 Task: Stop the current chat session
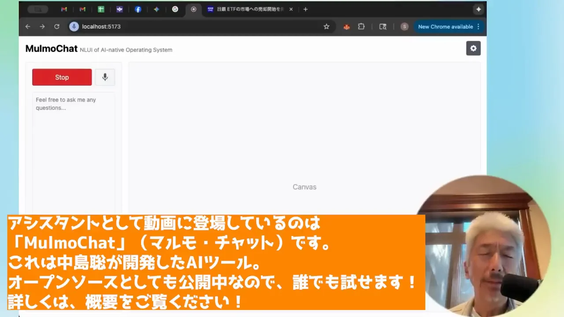coord(62,77)
